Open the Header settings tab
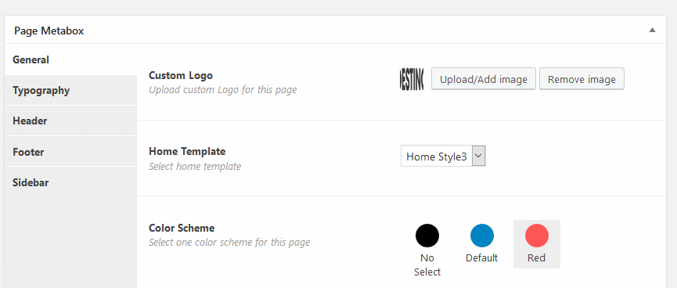677x288 pixels. click(x=70, y=121)
